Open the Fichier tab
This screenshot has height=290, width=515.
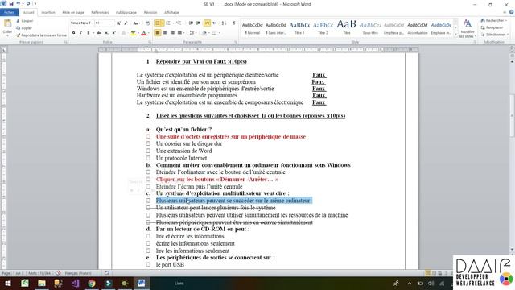(x=9, y=12)
